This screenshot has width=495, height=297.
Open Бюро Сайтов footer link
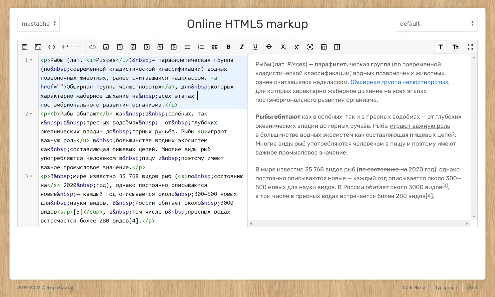(x=60, y=287)
